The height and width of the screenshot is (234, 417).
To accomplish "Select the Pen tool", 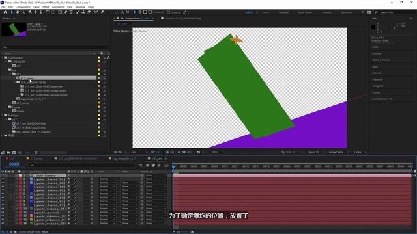I will [x=65, y=12].
